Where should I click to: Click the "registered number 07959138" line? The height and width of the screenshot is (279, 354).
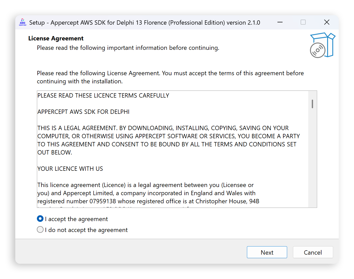click(x=148, y=201)
